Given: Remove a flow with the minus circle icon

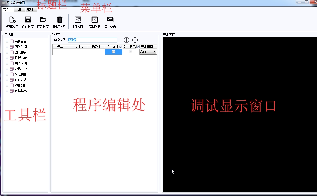Looking at the screenshot, I should [135, 40].
